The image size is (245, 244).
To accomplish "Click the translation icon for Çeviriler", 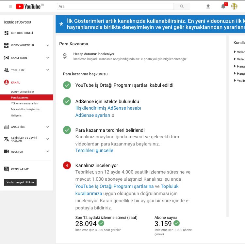I will tap(6, 139).
